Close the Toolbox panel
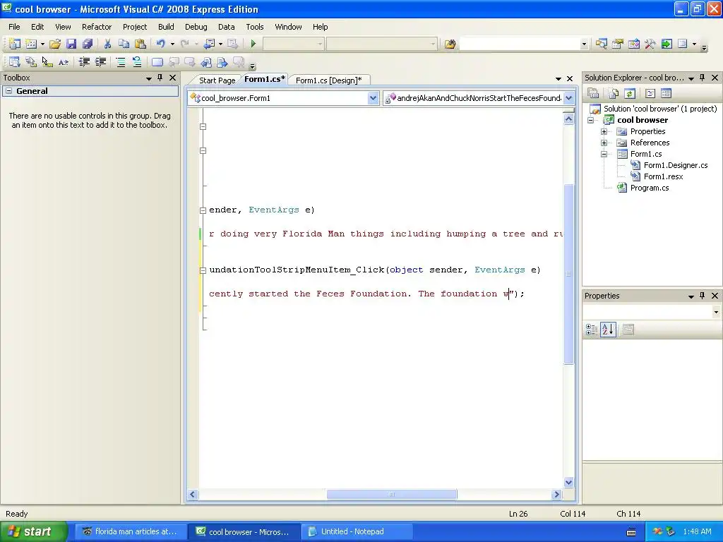 [172, 78]
